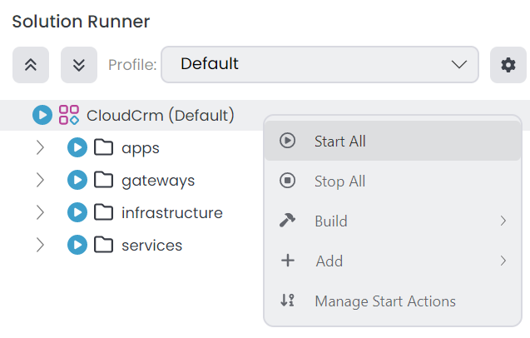530x338 pixels.
Task: Select Stop All in the context menu
Action: pos(339,181)
